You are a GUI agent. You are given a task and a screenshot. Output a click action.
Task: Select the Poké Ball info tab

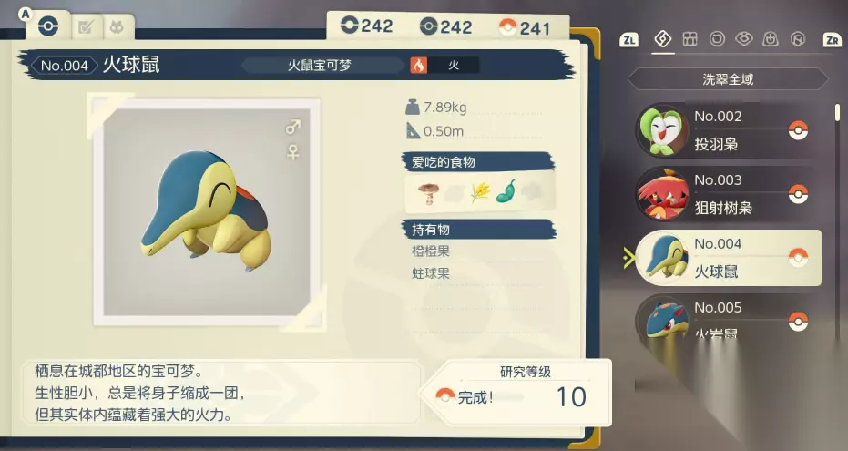pos(48,26)
